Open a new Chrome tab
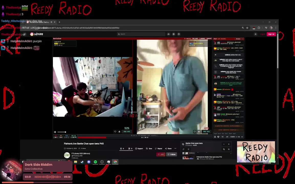The image size is (295, 184). click(x=60, y=22)
